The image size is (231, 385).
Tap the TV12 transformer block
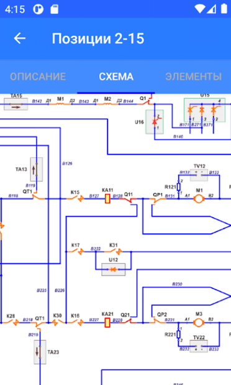coord(199,175)
